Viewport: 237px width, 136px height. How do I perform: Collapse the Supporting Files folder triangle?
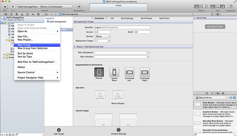[7, 40]
